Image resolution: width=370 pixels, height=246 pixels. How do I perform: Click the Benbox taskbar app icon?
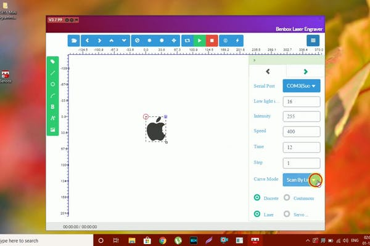255,240
